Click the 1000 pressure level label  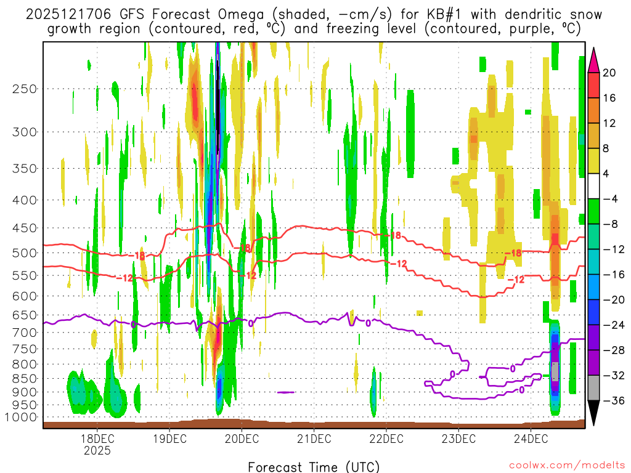(21, 417)
